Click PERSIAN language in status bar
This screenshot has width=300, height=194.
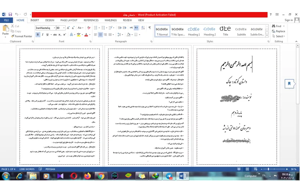tap(50, 169)
